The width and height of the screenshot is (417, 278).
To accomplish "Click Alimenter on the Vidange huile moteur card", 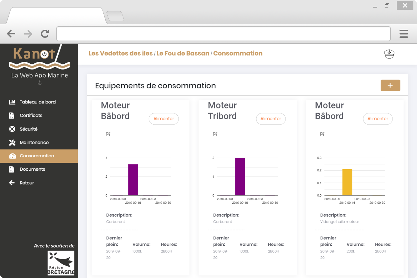I will coord(378,119).
